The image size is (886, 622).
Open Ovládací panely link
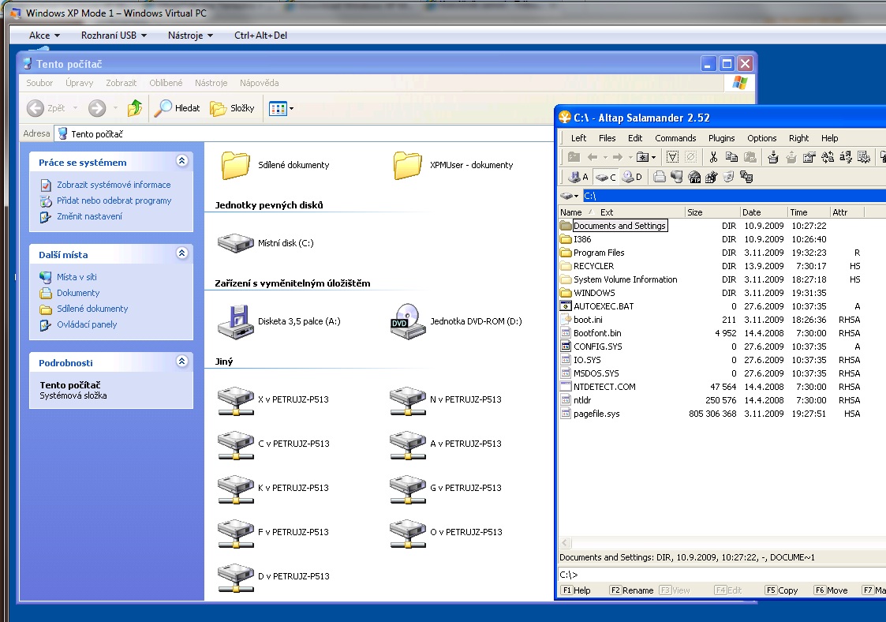[x=87, y=324]
